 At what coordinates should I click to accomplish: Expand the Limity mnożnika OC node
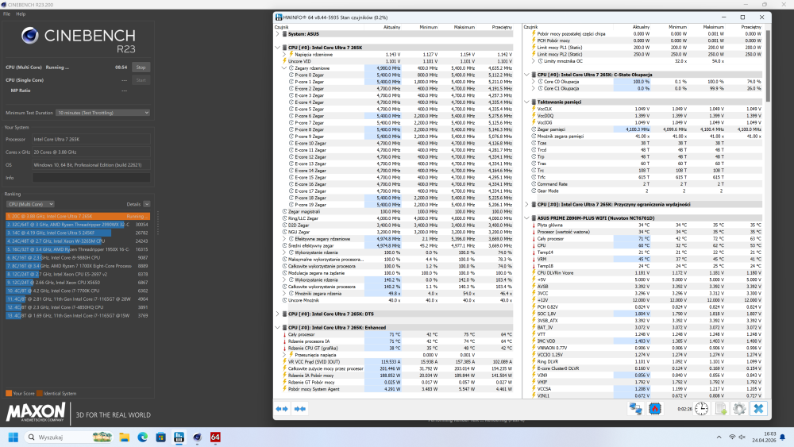coord(534,61)
